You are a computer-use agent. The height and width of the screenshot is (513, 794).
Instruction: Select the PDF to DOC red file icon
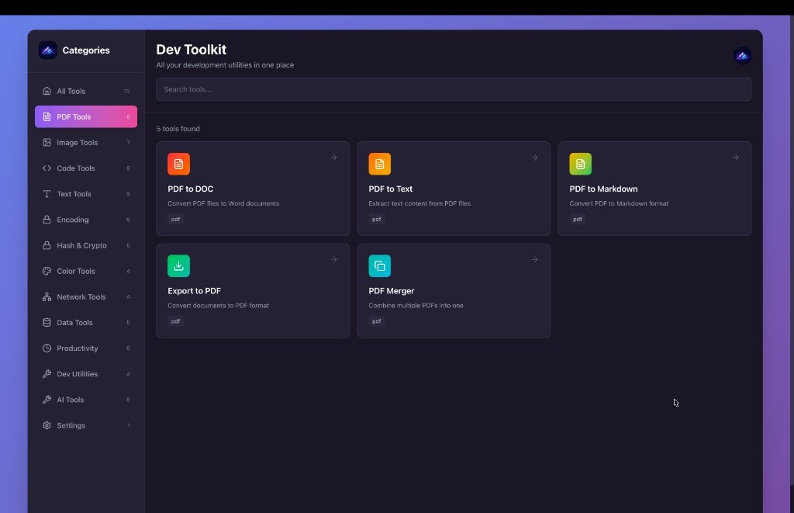click(x=179, y=164)
